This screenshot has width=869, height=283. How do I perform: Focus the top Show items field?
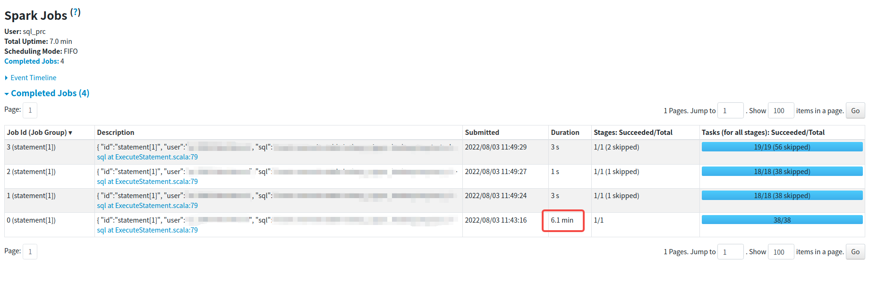pos(781,110)
